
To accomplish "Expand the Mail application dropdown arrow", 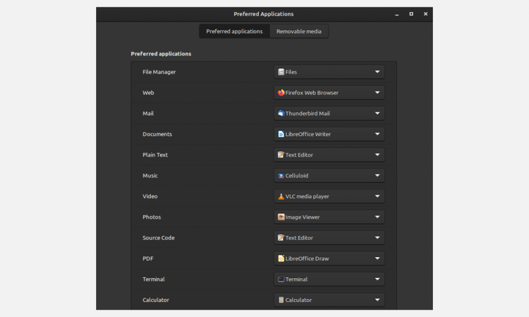I will click(377, 113).
